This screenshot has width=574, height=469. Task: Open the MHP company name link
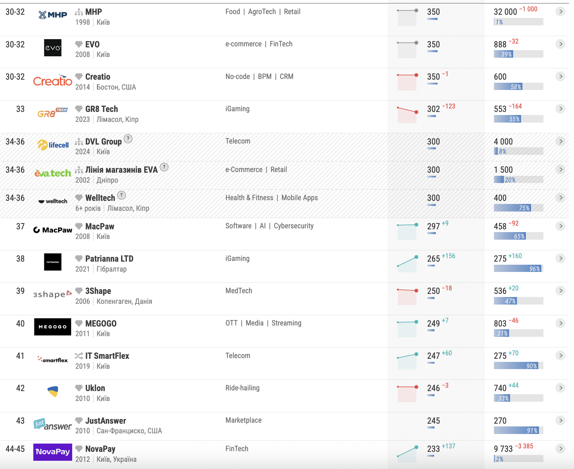[93, 12]
